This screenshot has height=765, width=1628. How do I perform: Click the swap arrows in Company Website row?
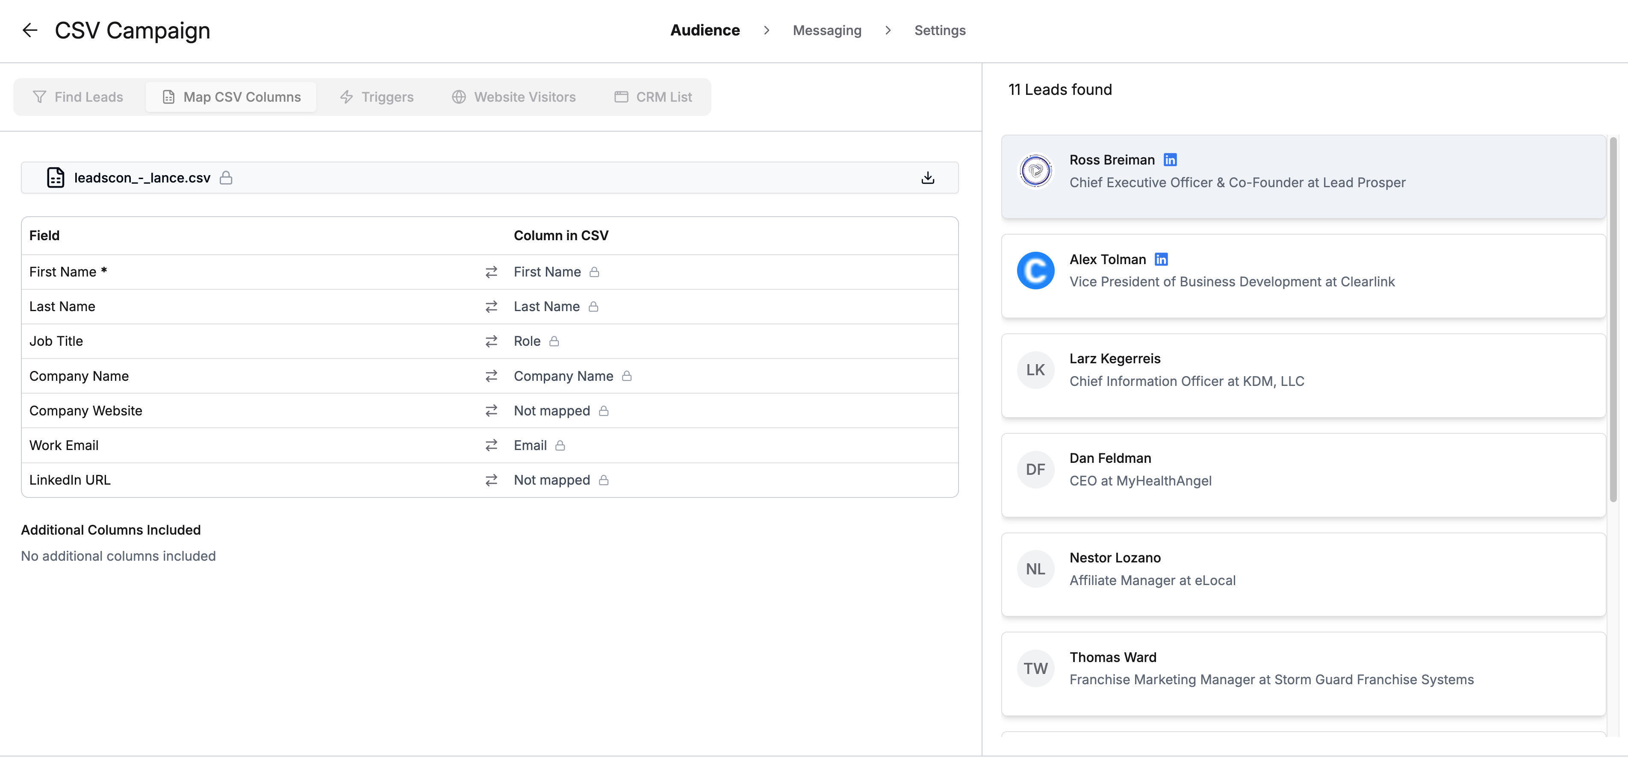tap(491, 411)
